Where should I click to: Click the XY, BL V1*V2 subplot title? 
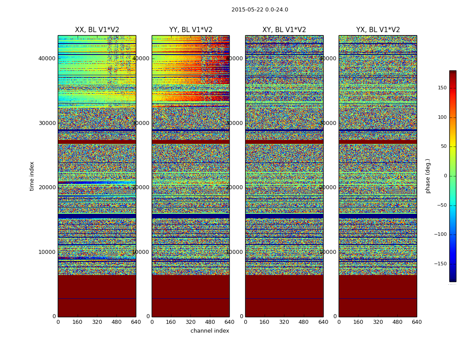pyautogui.click(x=284, y=30)
